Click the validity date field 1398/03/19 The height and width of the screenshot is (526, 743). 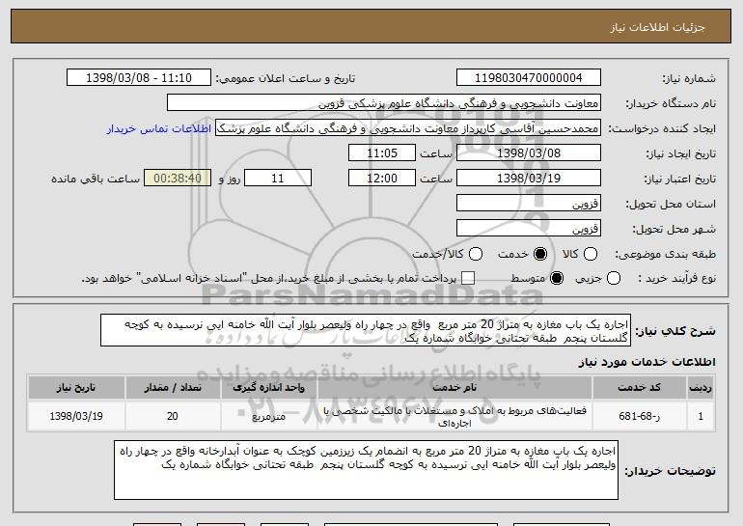(529, 179)
